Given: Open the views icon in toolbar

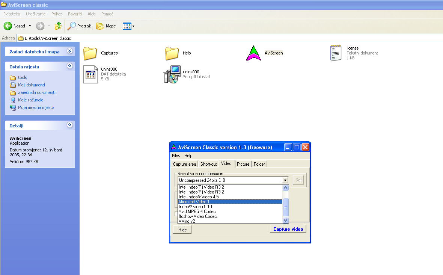Looking at the screenshot, I should coord(127,26).
